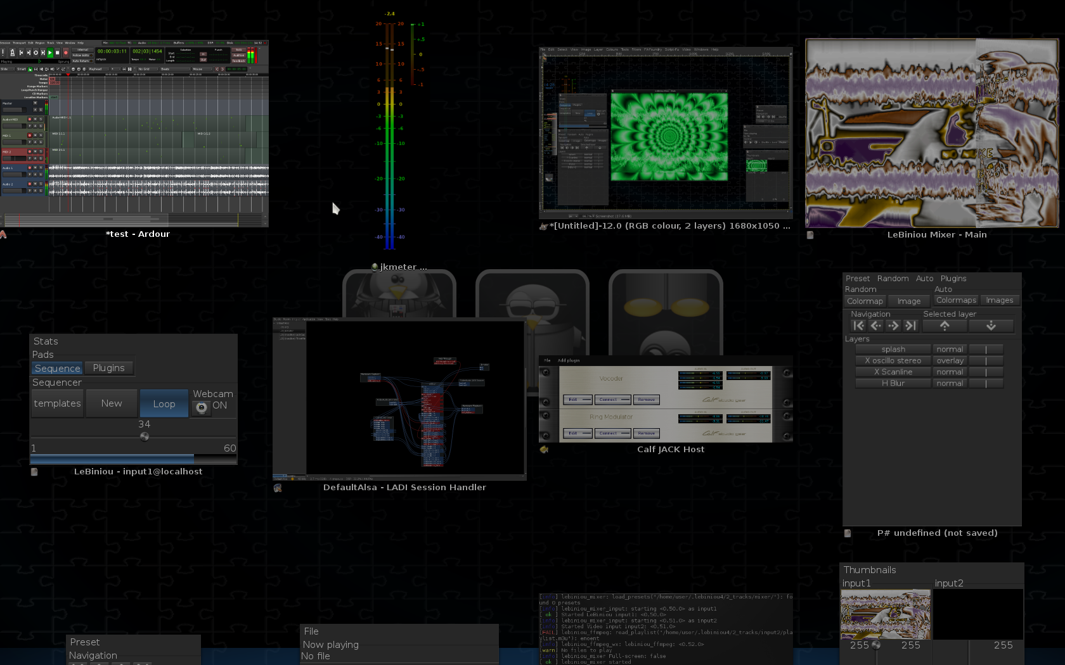
Task: Go to previous sequence in LeBiniou Navigation
Action: (x=876, y=326)
